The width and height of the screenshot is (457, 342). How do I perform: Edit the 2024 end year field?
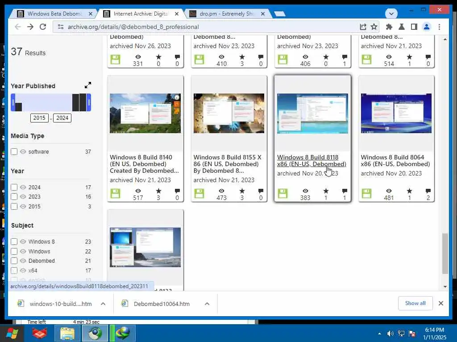click(62, 118)
